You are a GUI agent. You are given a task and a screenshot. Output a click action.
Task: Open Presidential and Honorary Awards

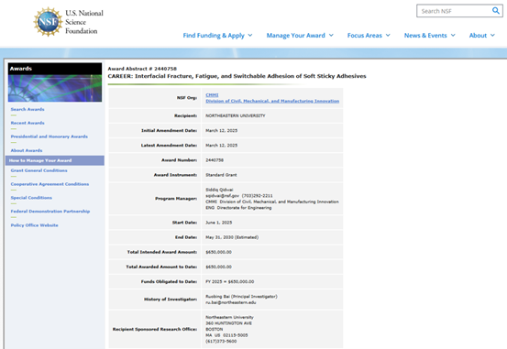click(x=50, y=136)
